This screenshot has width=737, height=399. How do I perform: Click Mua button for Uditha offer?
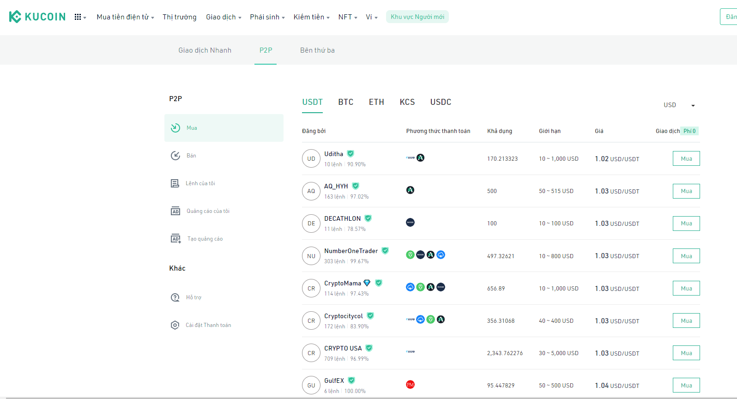point(686,158)
